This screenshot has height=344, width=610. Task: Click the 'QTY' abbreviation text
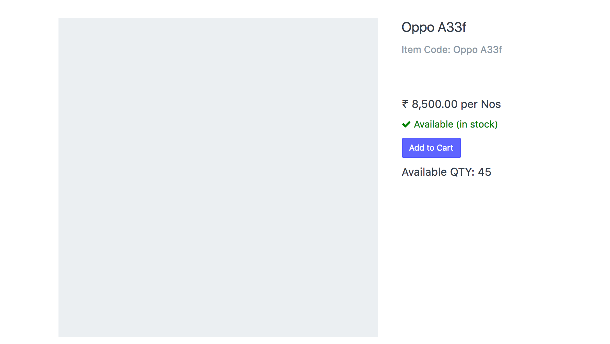pos(460,172)
